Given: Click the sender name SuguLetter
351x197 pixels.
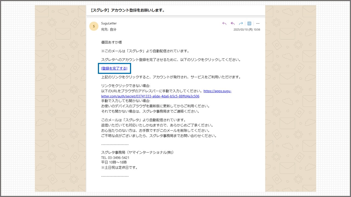Looking at the screenshot, I should [x=109, y=23].
